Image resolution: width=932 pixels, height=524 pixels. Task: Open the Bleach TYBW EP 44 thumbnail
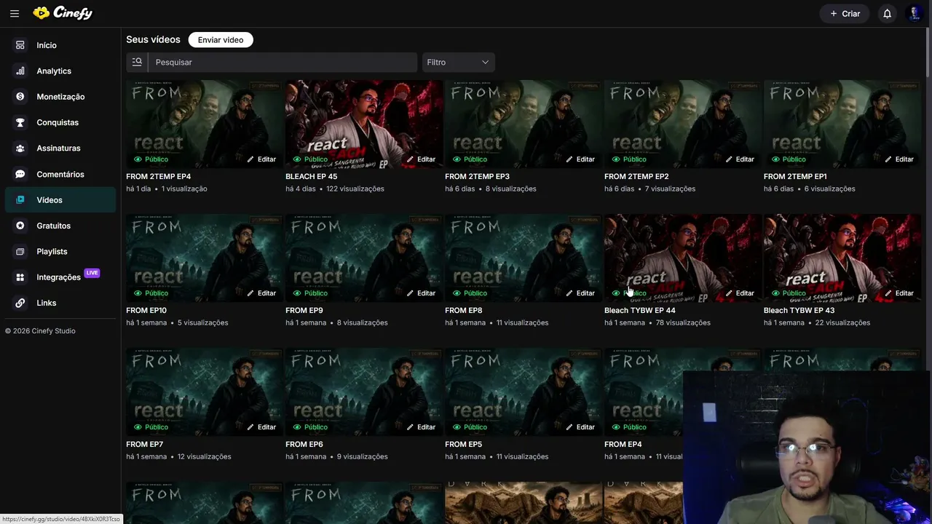pos(683,258)
